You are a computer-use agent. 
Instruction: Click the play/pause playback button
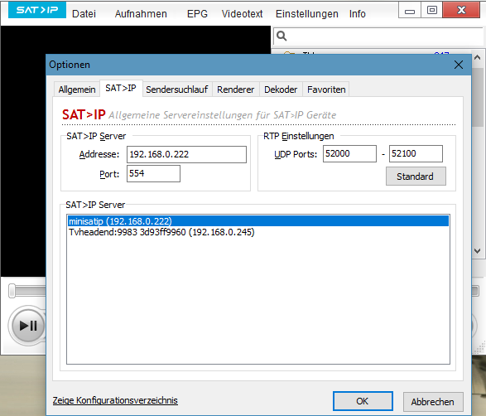[28, 326]
